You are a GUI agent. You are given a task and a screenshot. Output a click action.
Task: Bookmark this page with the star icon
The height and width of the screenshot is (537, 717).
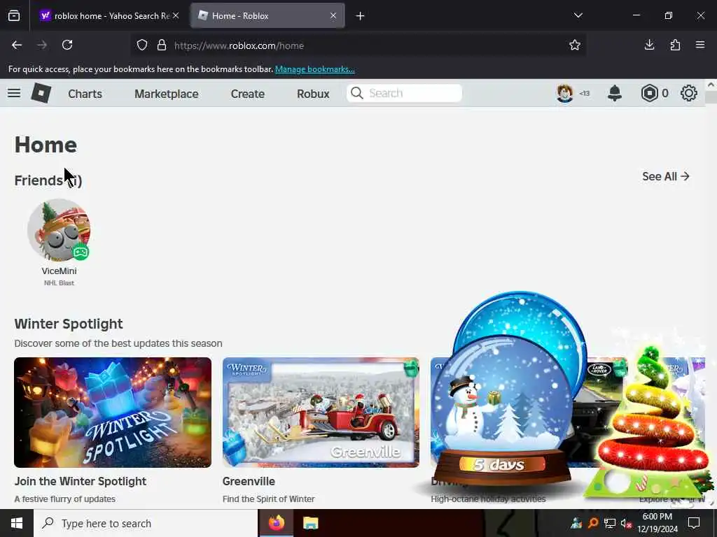tap(575, 45)
